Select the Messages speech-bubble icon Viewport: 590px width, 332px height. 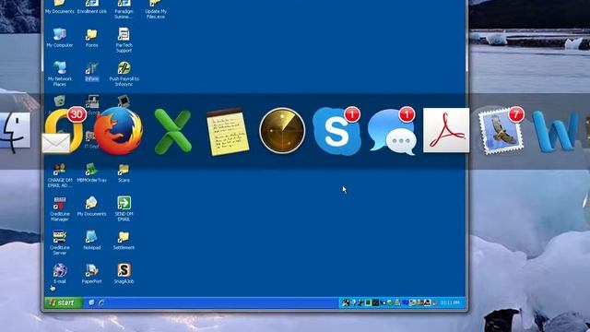(x=391, y=131)
